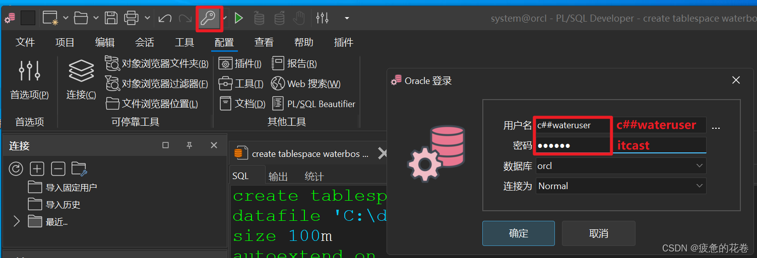This screenshot has width=757, height=258.
Task: Click the Open folder icon in toolbar
Action: [x=81, y=18]
